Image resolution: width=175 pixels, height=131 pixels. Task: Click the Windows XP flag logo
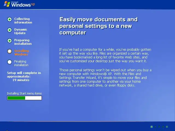coord(7,4)
